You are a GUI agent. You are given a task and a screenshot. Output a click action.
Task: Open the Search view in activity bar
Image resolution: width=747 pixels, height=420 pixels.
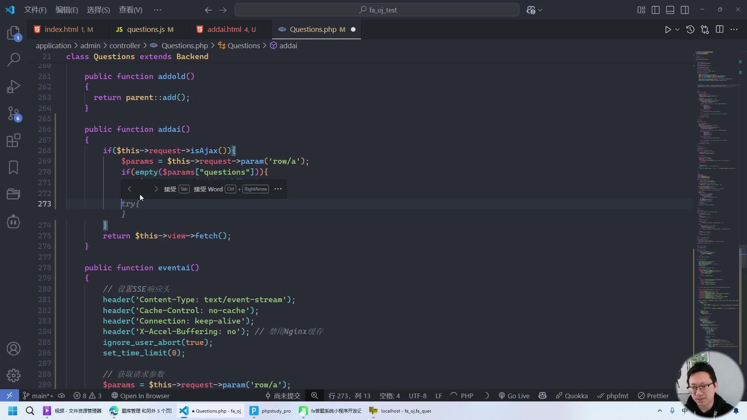tap(14, 59)
